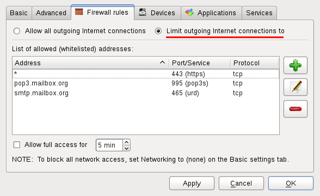Select Allow all outgoing Internet connections
320x196 pixels.
[17, 31]
